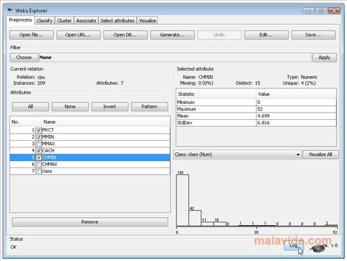Click the Save... button
347x261 pixels.
pyautogui.click(x=314, y=35)
